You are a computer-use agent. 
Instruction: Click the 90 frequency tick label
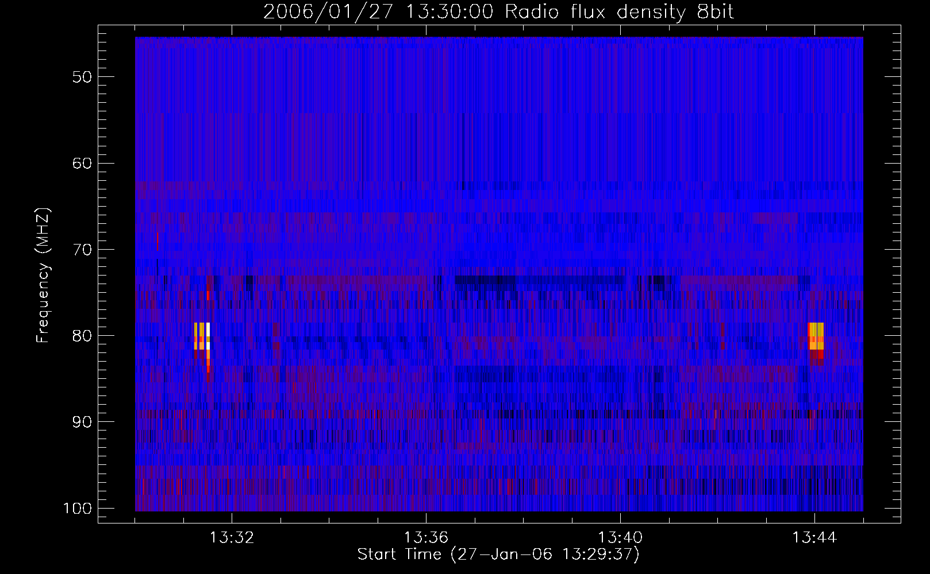click(x=82, y=422)
